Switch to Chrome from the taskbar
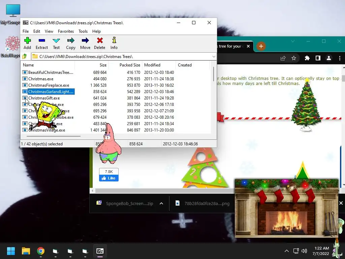This screenshot has width=345, height=259. [x=41, y=251]
